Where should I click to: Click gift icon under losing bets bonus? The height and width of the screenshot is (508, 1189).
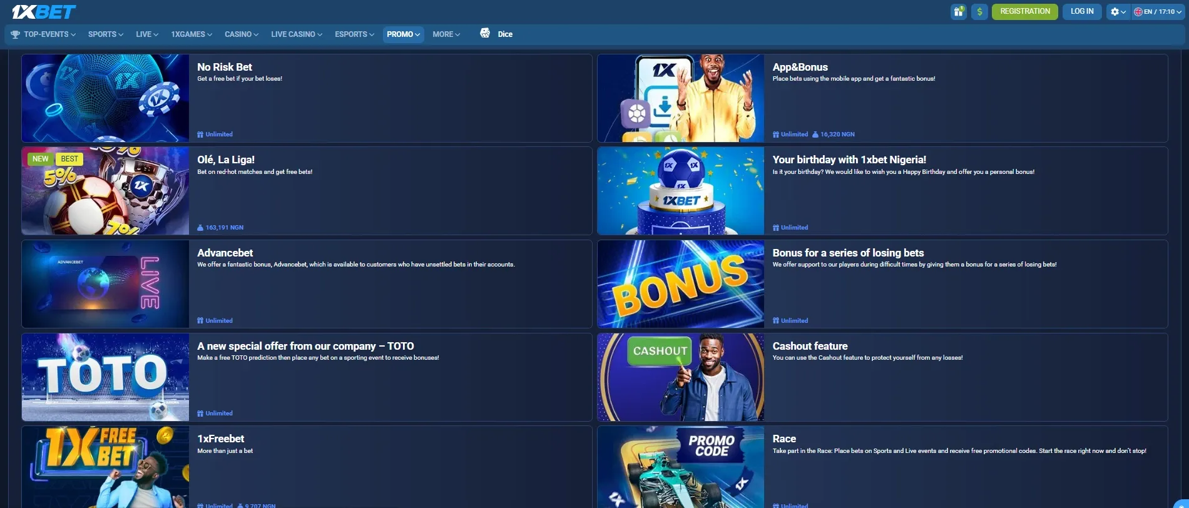coord(776,321)
